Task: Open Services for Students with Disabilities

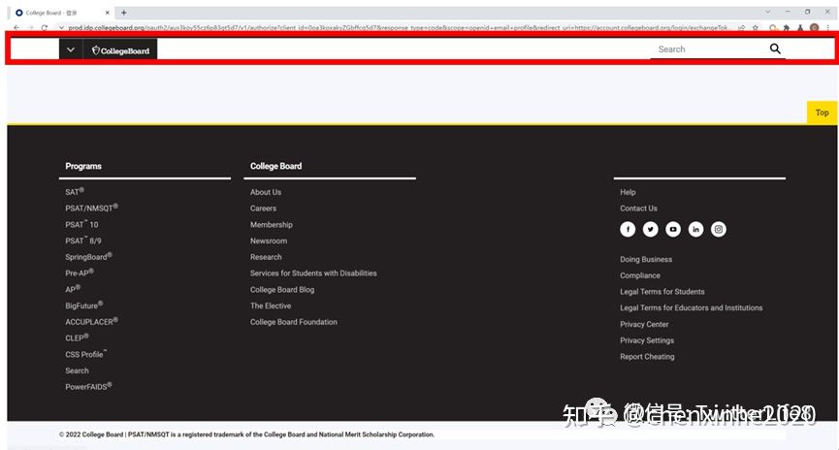Action: click(x=313, y=273)
